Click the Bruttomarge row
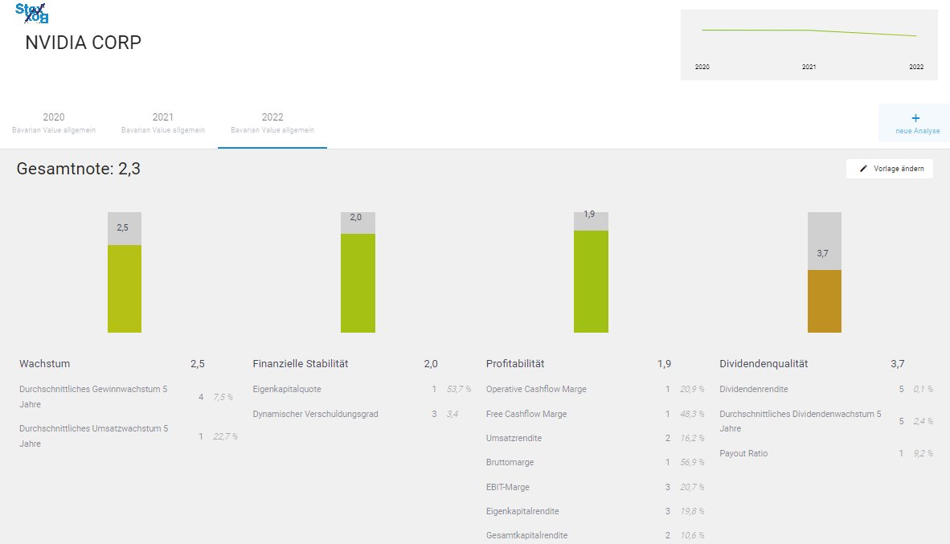 [x=595, y=462]
